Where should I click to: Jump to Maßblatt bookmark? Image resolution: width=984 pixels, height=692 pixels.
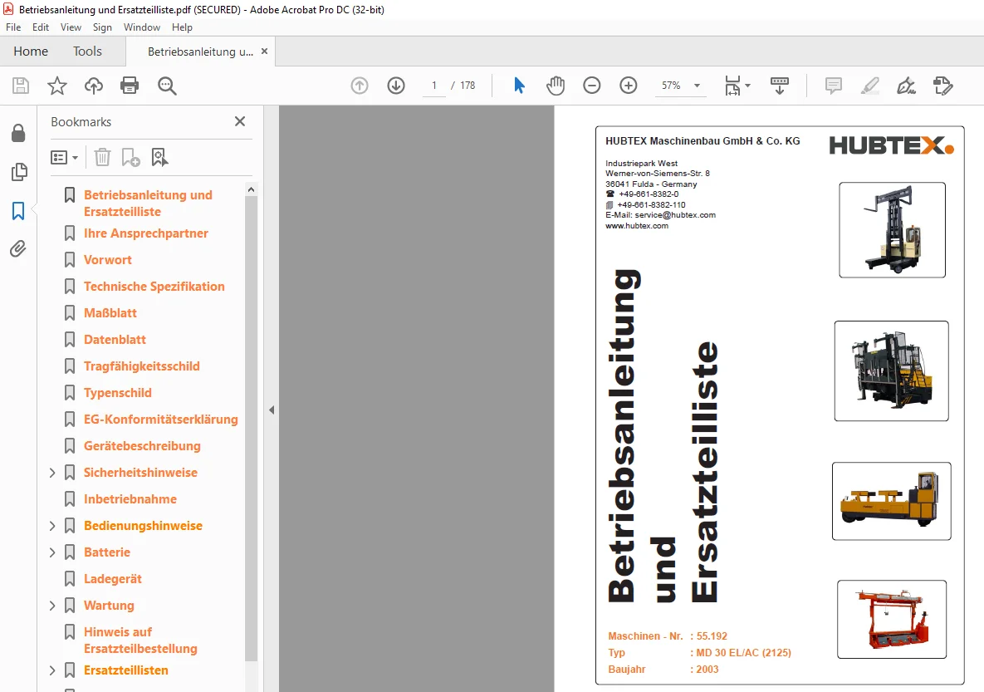click(110, 313)
